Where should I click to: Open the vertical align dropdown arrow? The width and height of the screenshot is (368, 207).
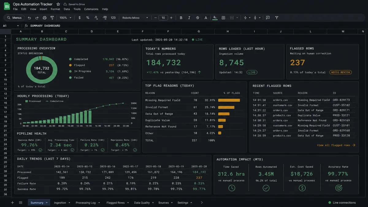click(260, 18)
